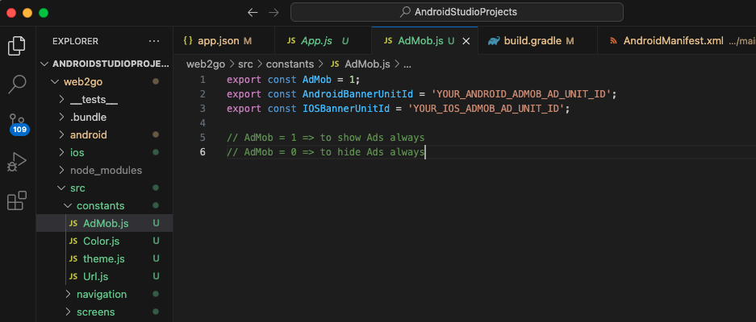
Task: Open the Search view icon
Action: click(x=17, y=83)
